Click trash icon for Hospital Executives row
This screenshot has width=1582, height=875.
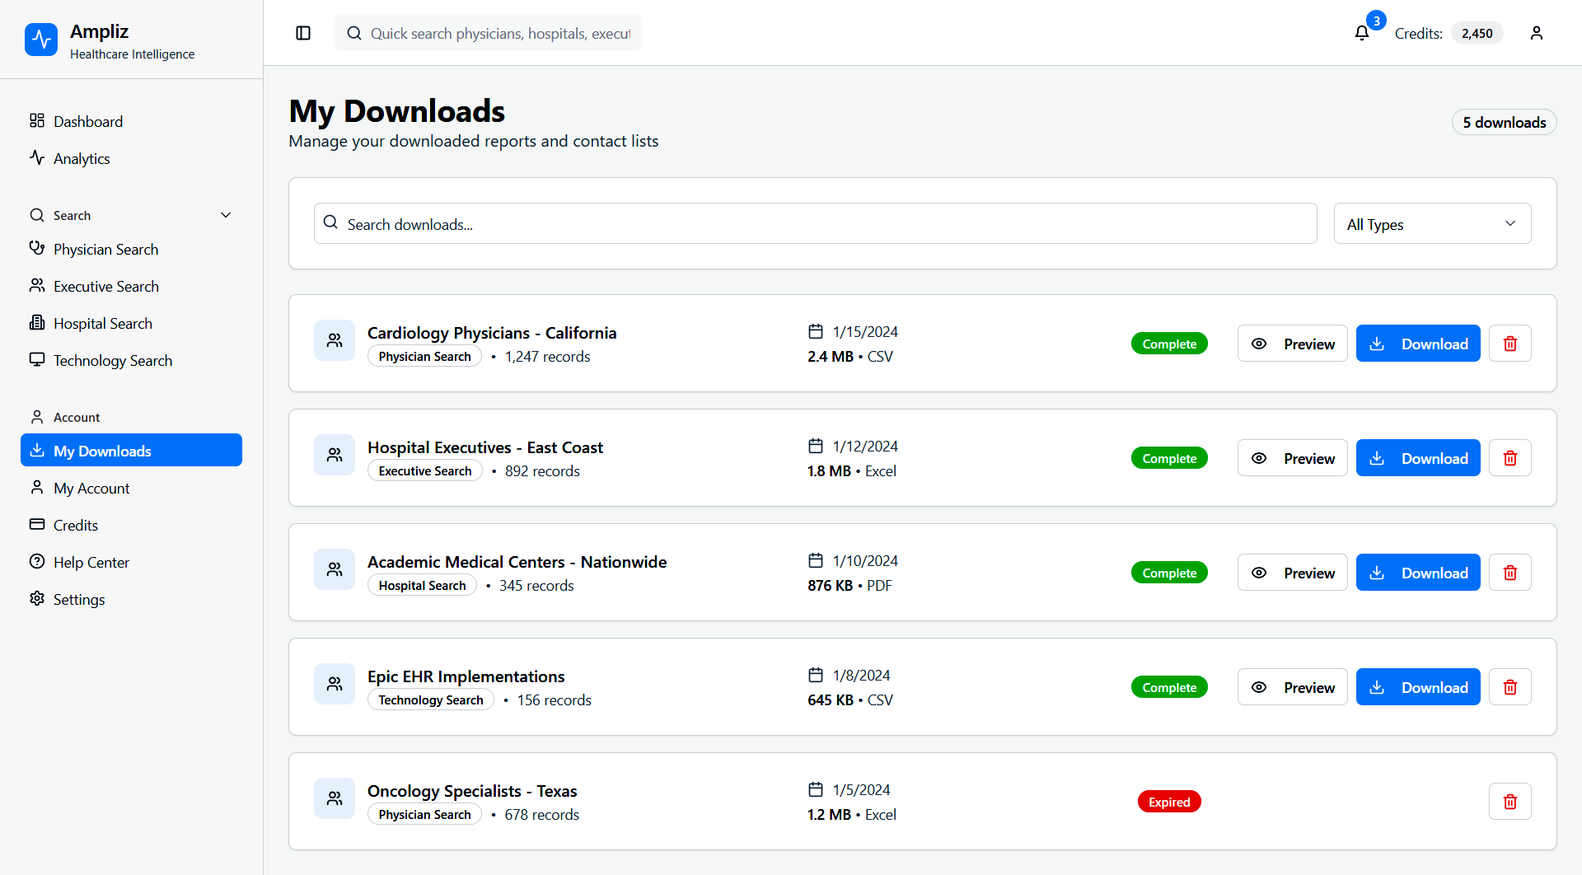(x=1509, y=458)
